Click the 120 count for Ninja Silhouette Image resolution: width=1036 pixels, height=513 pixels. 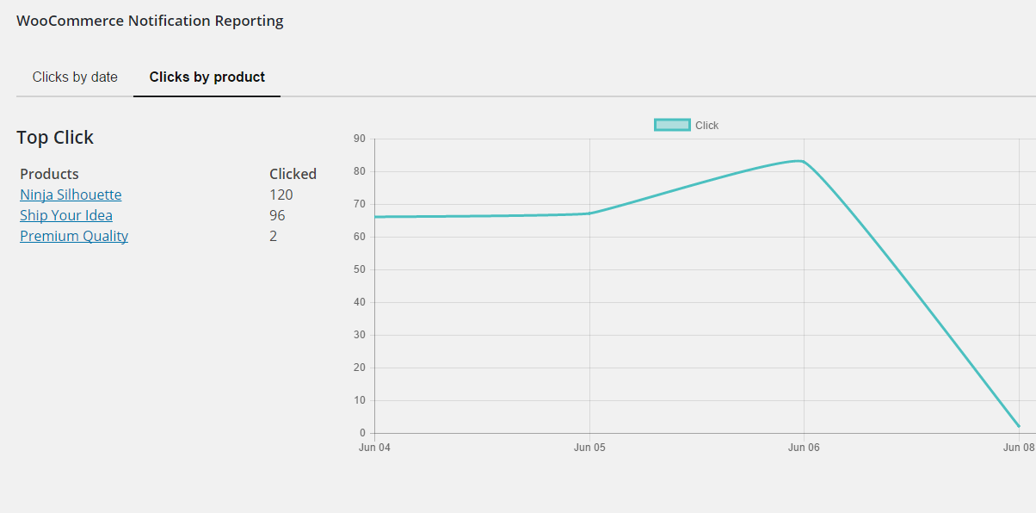(281, 195)
